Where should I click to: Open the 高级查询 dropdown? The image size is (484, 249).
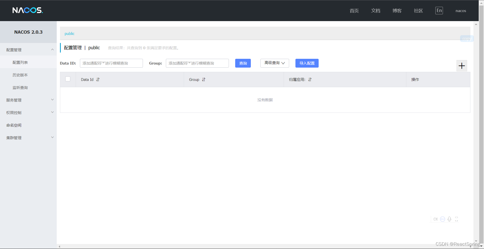tap(275, 63)
